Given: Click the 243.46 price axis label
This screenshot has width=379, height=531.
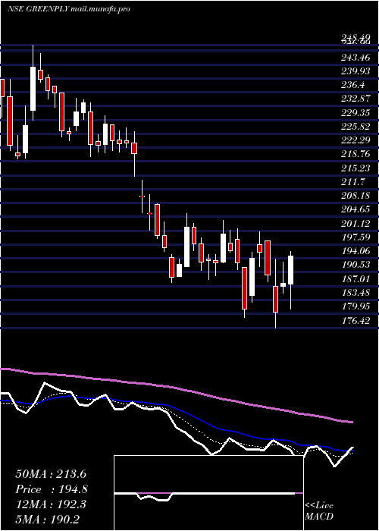Looking at the screenshot, I should point(356,58).
